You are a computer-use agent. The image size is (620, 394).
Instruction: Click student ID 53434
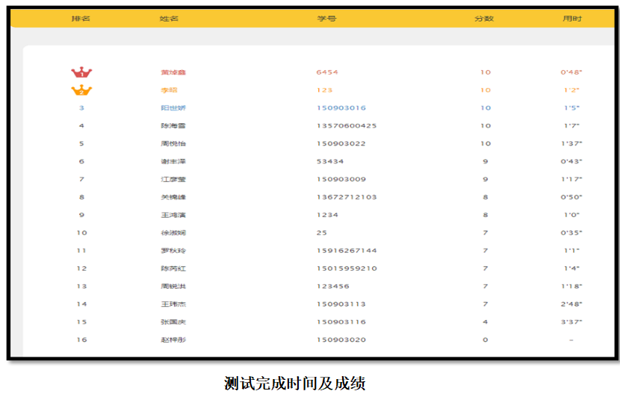330,161
